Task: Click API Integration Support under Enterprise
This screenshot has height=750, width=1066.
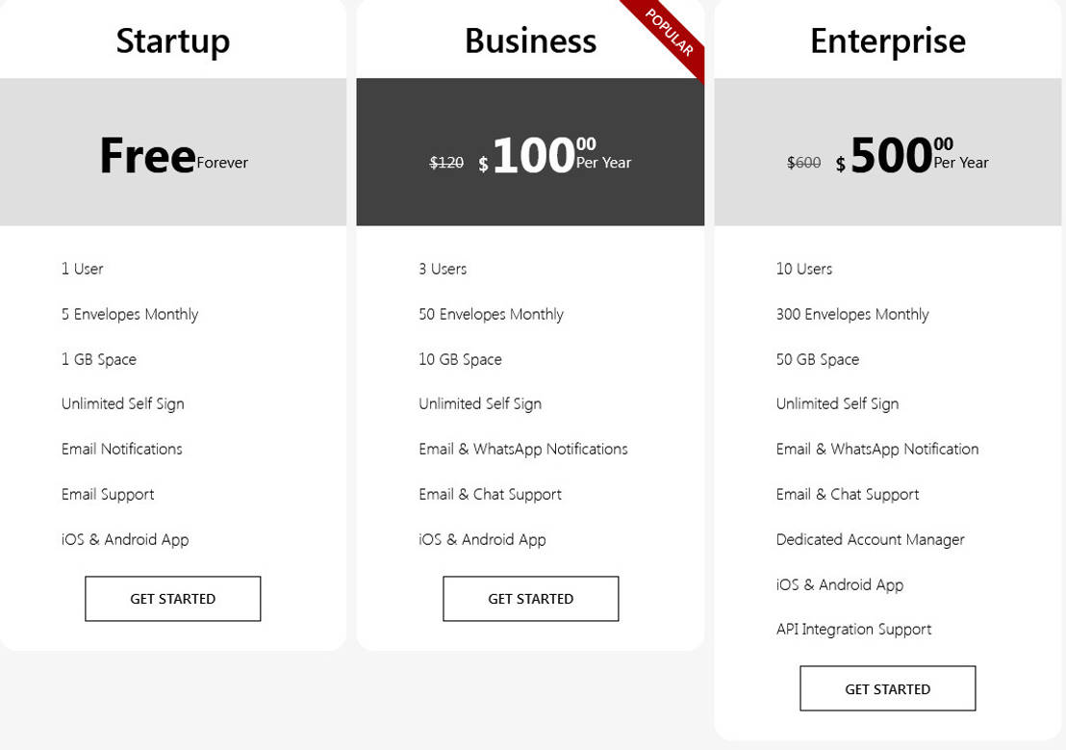Action: tap(853, 629)
